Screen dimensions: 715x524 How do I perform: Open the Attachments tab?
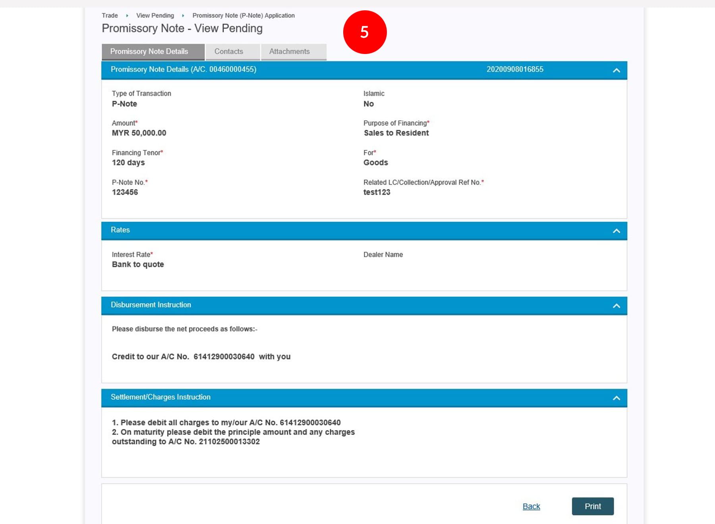click(x=289, y=52)
